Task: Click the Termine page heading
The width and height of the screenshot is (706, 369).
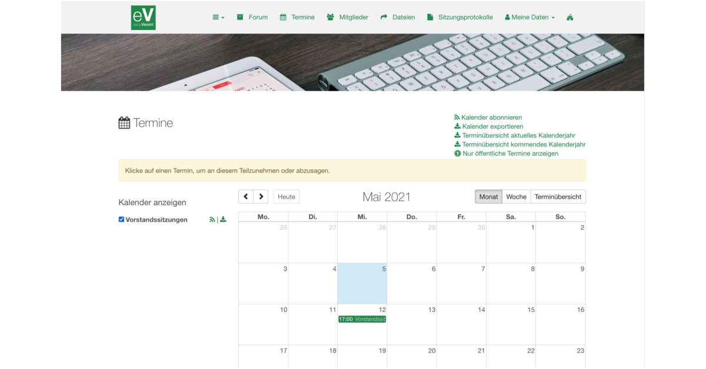Action: (146, 123)
